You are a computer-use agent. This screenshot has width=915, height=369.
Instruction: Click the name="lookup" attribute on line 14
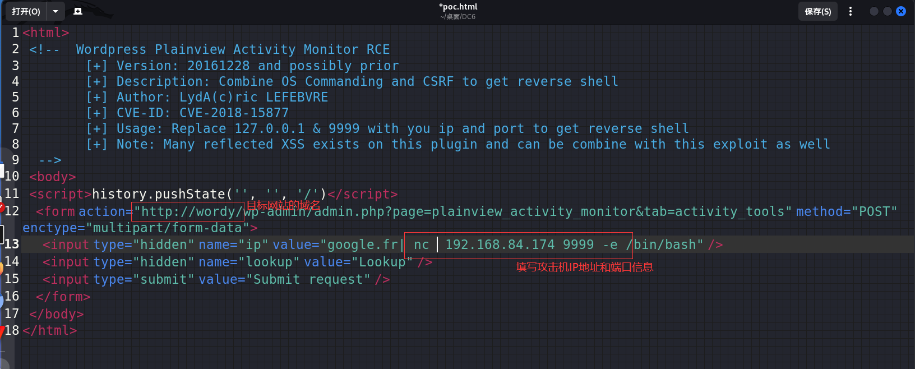(x=249, y=262)
